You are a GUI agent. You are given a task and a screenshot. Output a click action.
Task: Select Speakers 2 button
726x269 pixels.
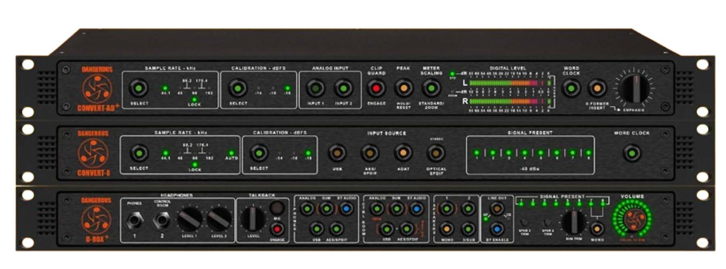point(468,209)
